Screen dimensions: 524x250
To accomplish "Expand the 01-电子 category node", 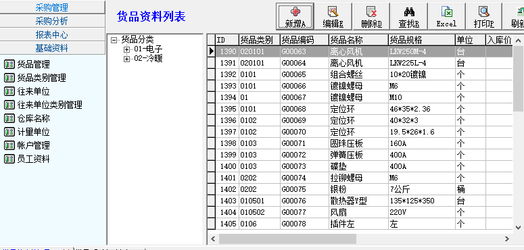I will [x=126, y=50].
